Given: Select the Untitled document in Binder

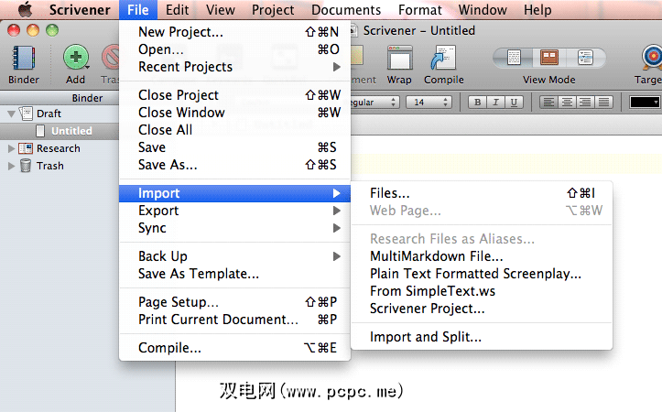Looking at the screenshot, I should coord(71,131).
